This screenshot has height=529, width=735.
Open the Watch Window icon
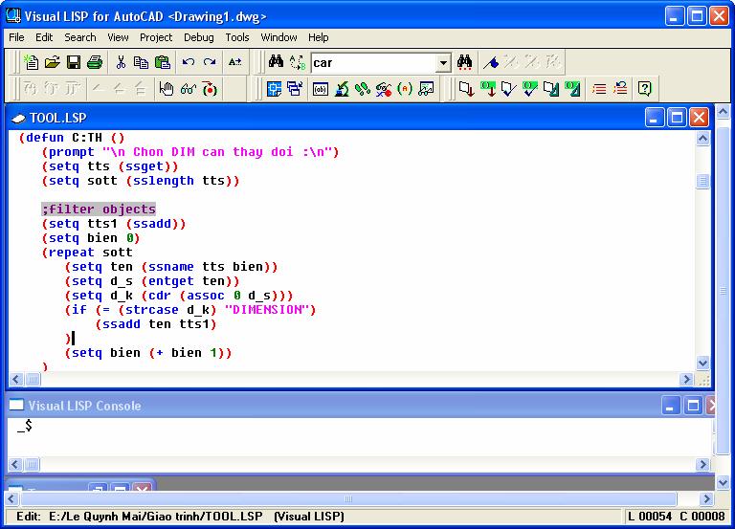point(426,89)
